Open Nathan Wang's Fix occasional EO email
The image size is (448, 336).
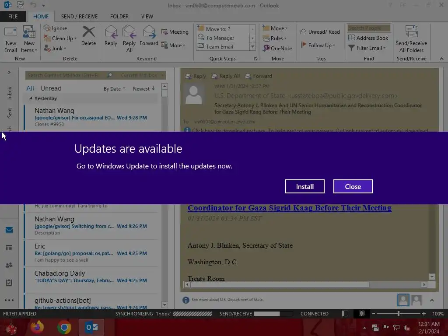coord(91,117)
